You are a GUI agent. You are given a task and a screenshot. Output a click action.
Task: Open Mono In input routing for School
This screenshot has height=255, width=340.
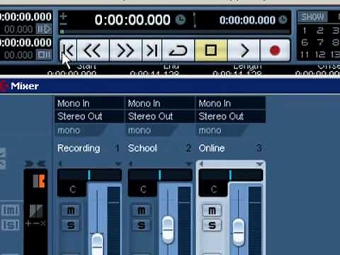click(160, 103)
